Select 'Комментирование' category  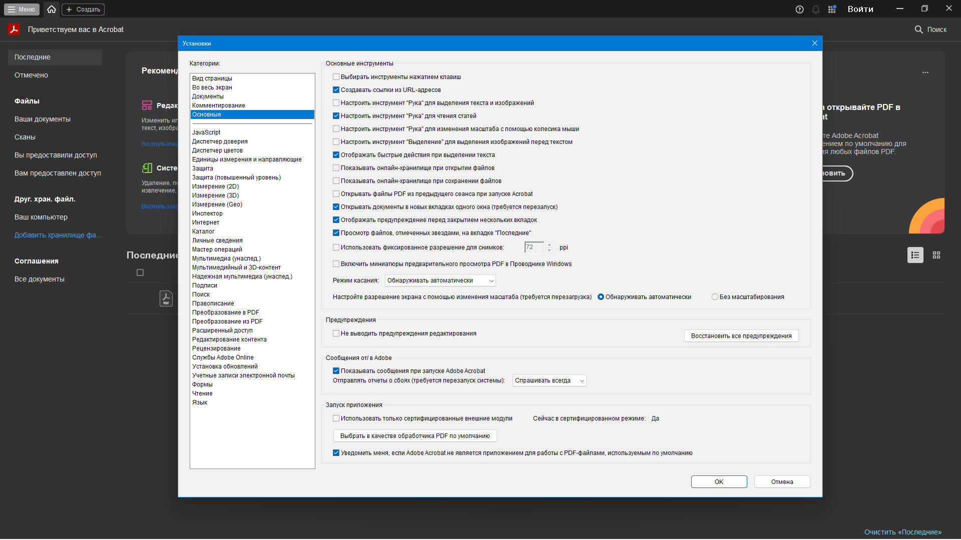click(x=218, y=105)
